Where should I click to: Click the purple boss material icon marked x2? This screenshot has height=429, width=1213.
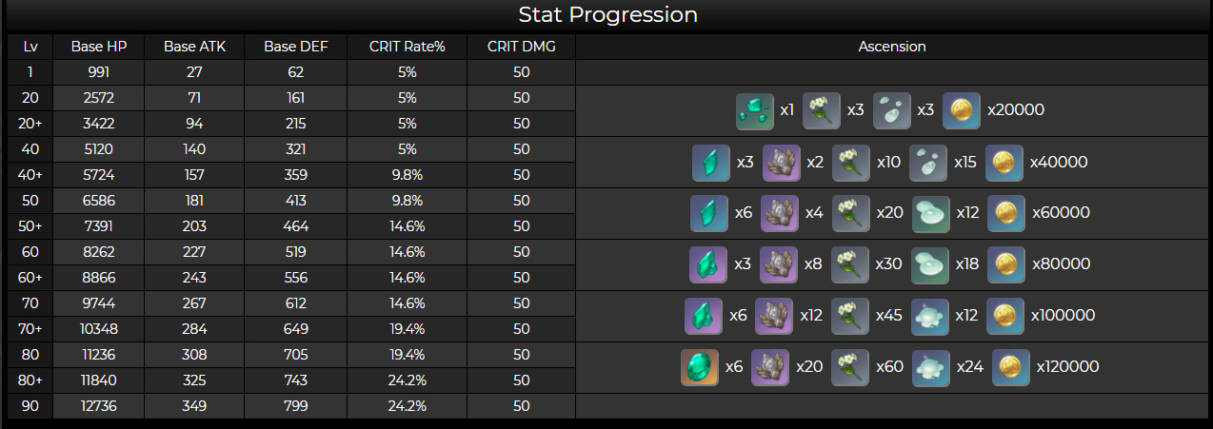click(781, 162)
